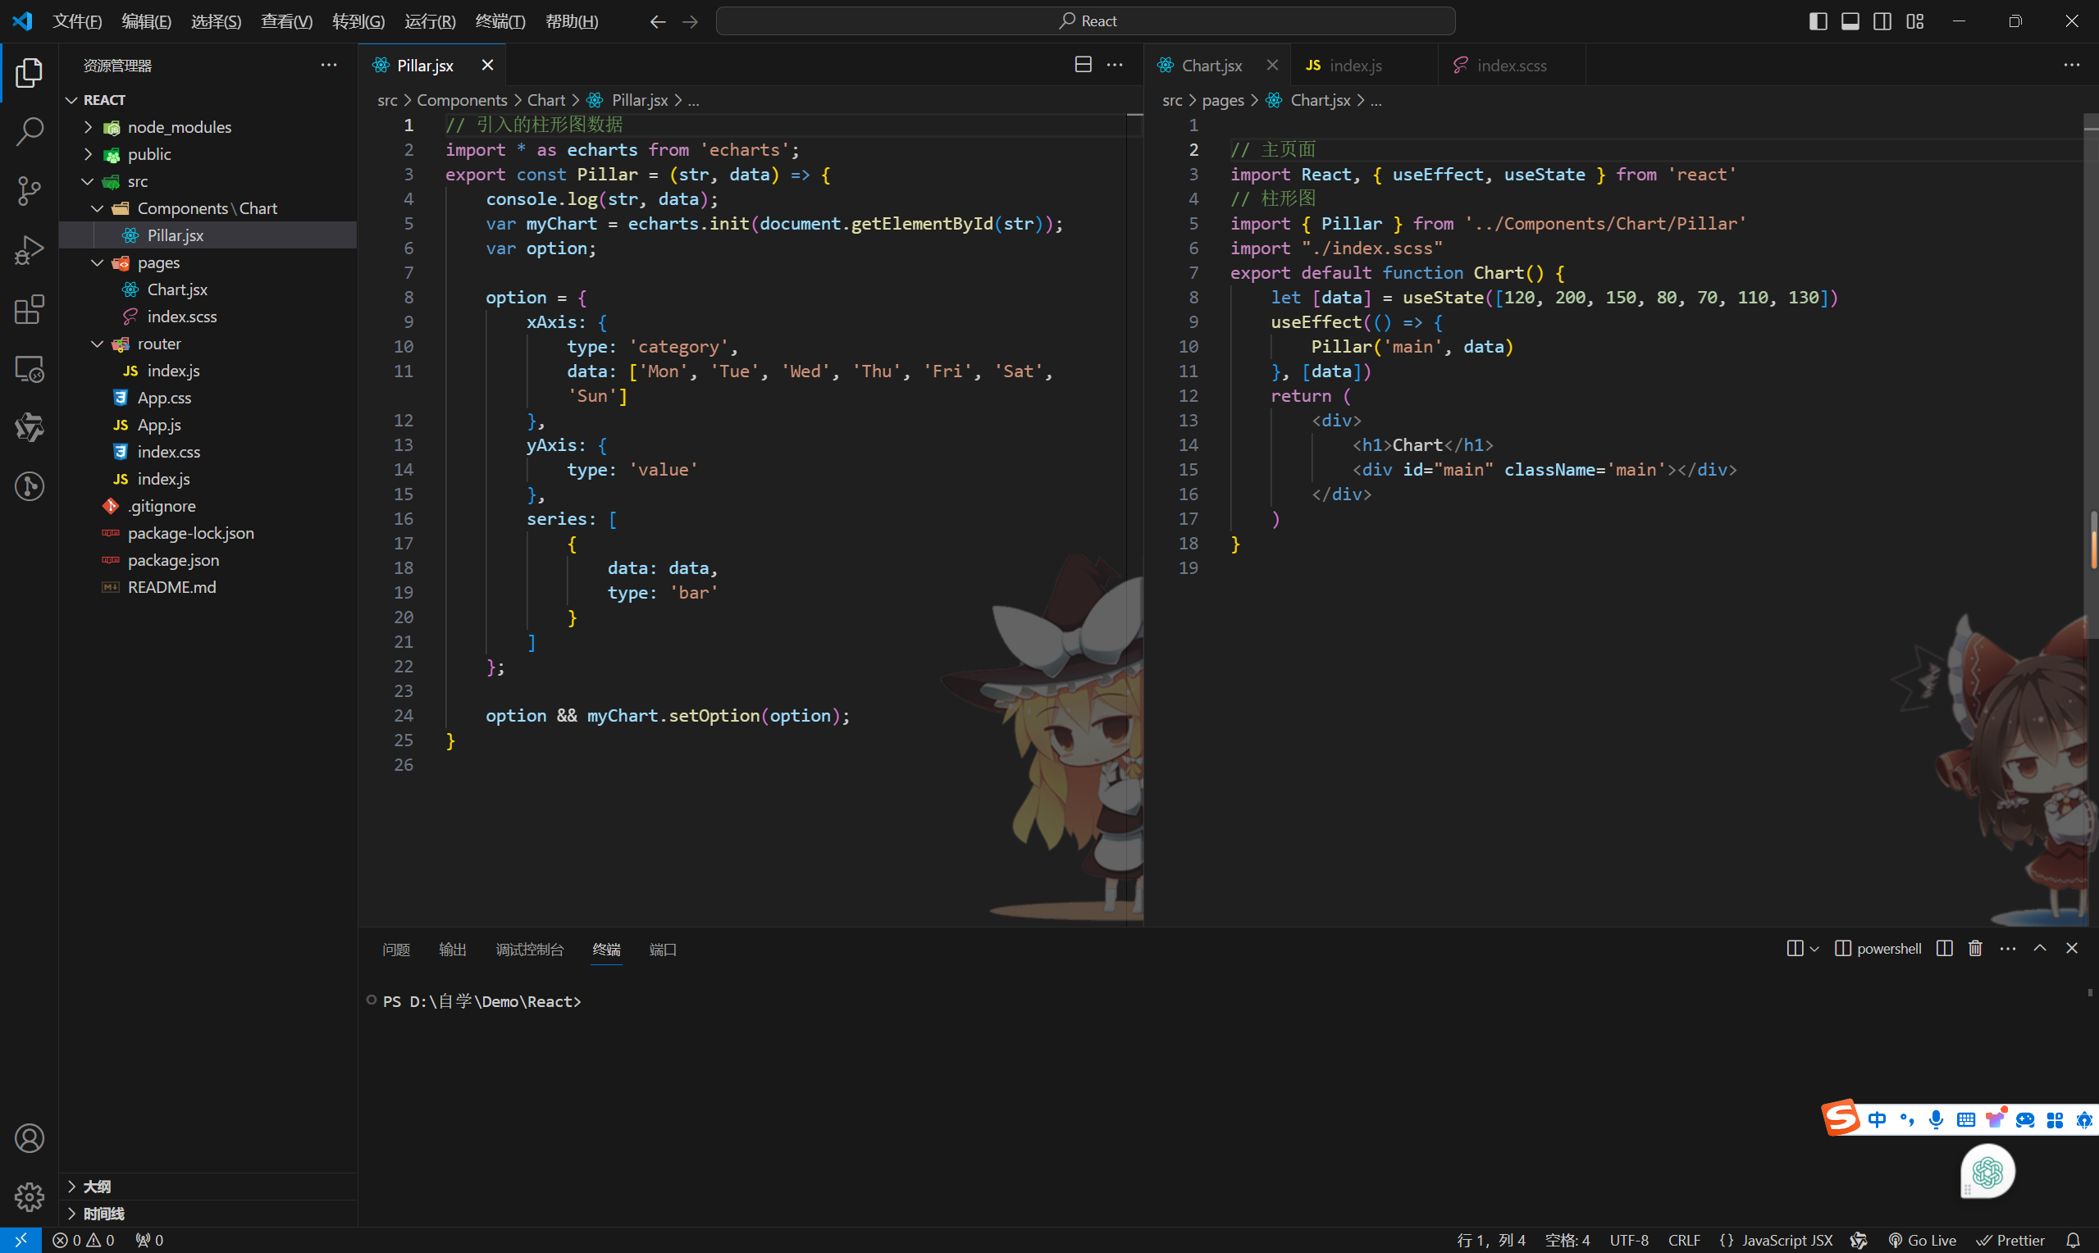
Task: Show errors and warnings count in status bar
Action: tap(84, 1241)
